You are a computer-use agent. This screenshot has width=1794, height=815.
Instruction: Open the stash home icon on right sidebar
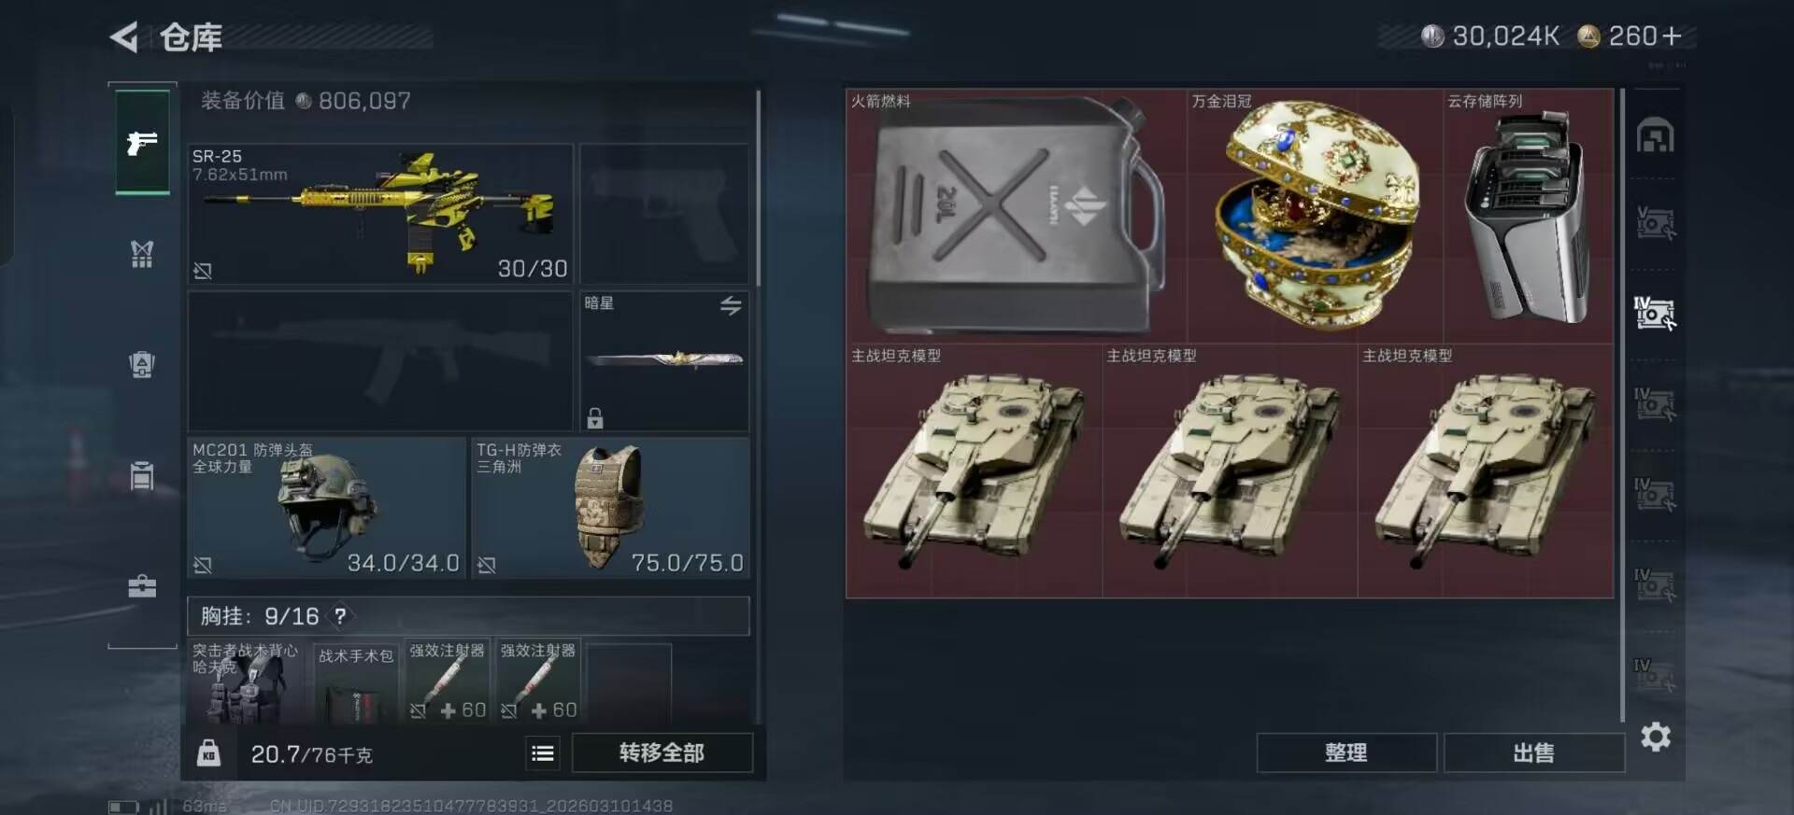pyautogui.click(x=1655, y=135)
